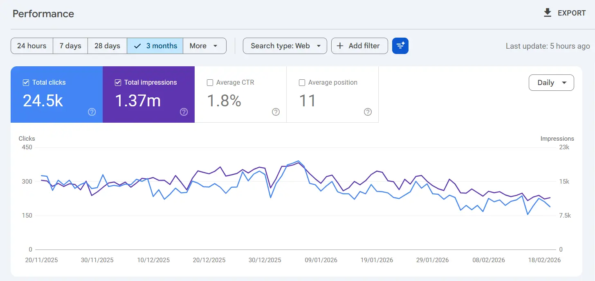The height and width of the screenshot is (281, 595).
Task: Click the help icon on Total impressions card
Action: pyautogui.click(x=184, y=112)
